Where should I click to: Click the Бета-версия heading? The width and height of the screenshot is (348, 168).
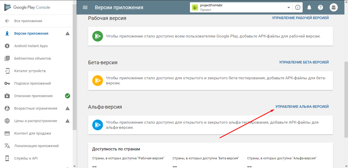tap(103, 62)
